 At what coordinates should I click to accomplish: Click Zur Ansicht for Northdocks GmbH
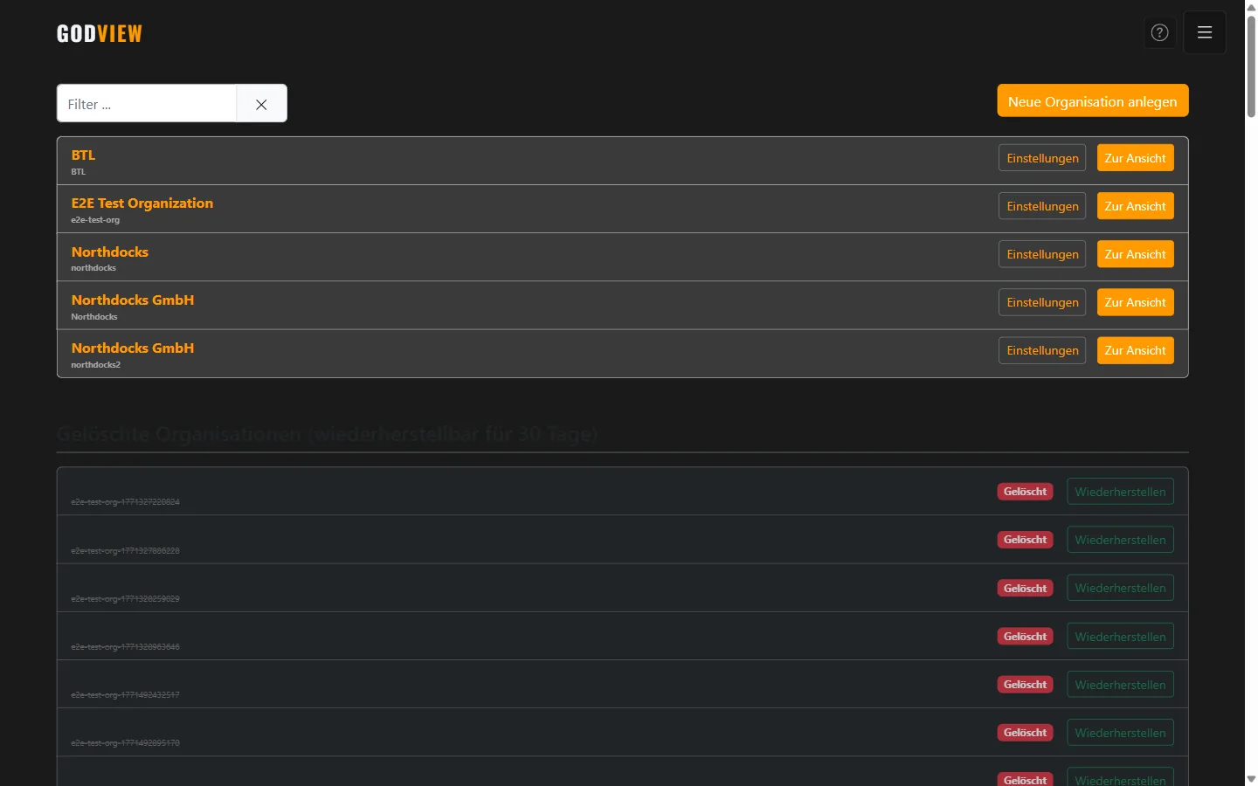(1135, 301)
